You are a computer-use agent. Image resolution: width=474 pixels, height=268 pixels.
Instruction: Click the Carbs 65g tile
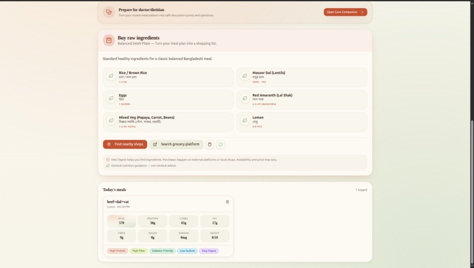[x=183, y=221]
